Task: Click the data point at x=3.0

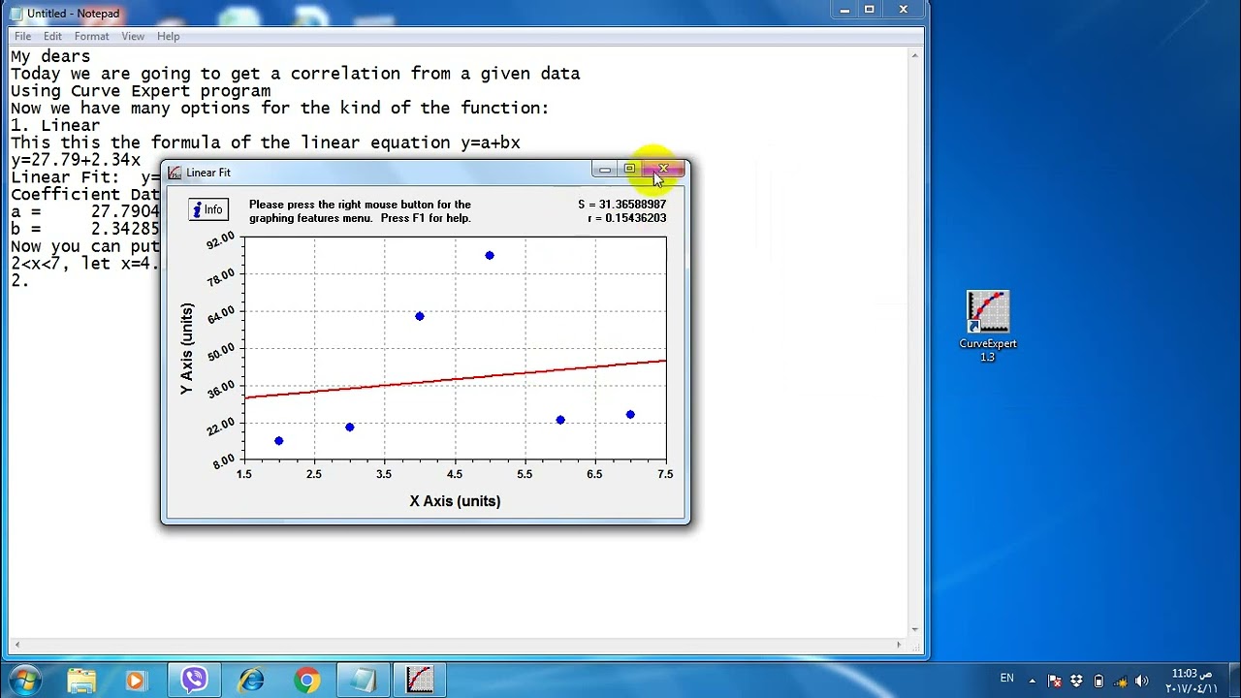Action: (x=350, y=428)
